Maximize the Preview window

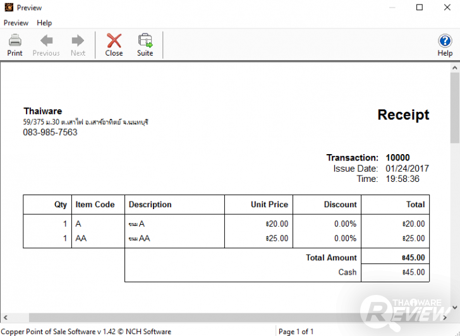[x=420, y=8]
